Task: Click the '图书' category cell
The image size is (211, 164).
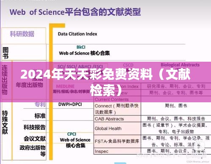Action: coord(24,52)
